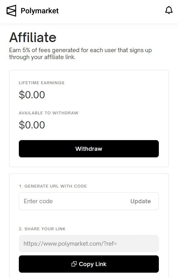Click the Earn 5% of fees description

click(x=80, y=53)
